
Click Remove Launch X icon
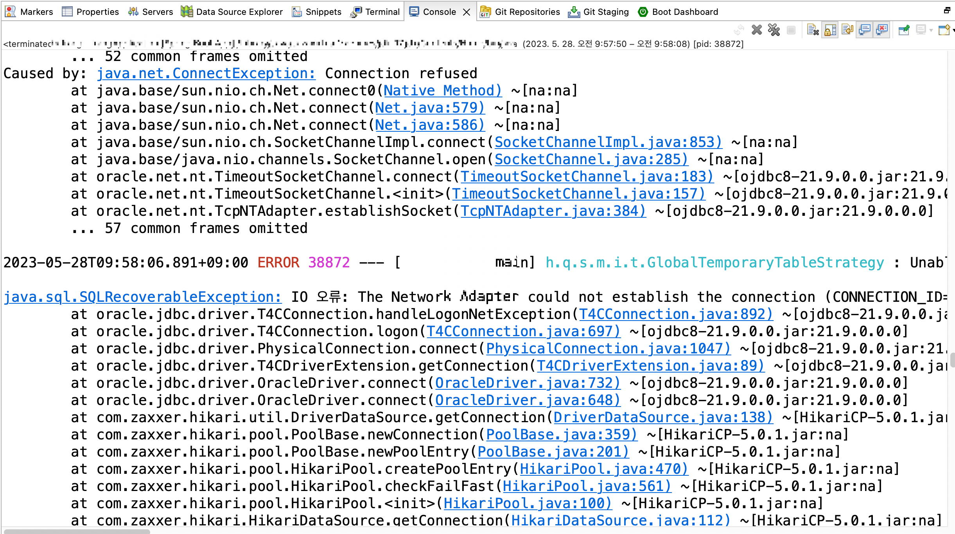point(757,30)
